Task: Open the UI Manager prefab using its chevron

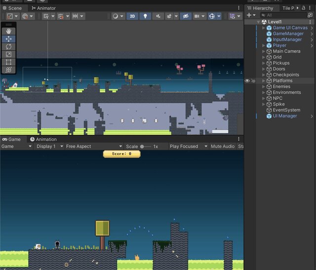Action: coord(312,116)
